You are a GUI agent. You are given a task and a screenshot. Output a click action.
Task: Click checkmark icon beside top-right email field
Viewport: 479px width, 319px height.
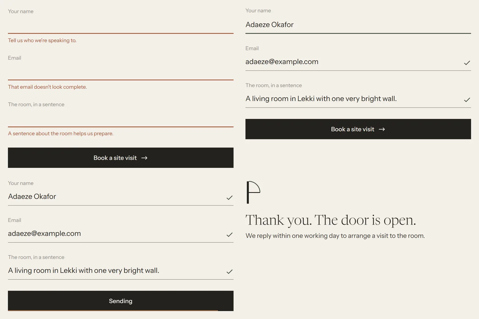(467, 63)
